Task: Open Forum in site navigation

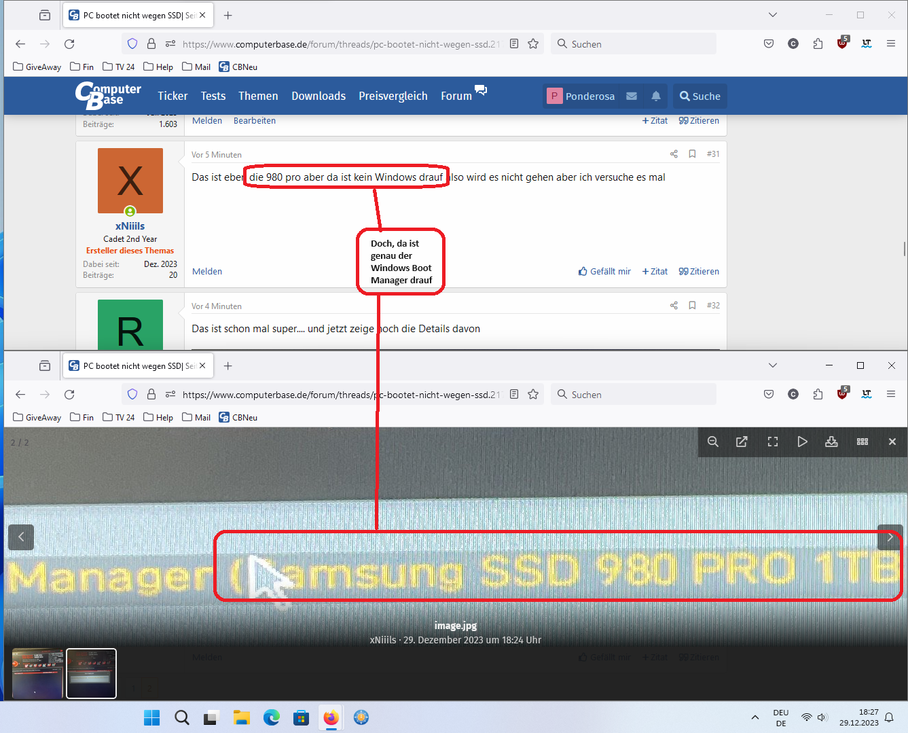Action: pyautogui.click(x=456, y=96)
